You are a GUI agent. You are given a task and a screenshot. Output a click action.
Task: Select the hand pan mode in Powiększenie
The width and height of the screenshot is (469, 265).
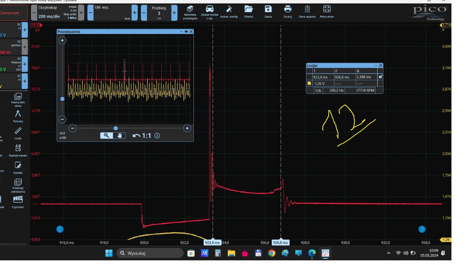pos(120,135)
